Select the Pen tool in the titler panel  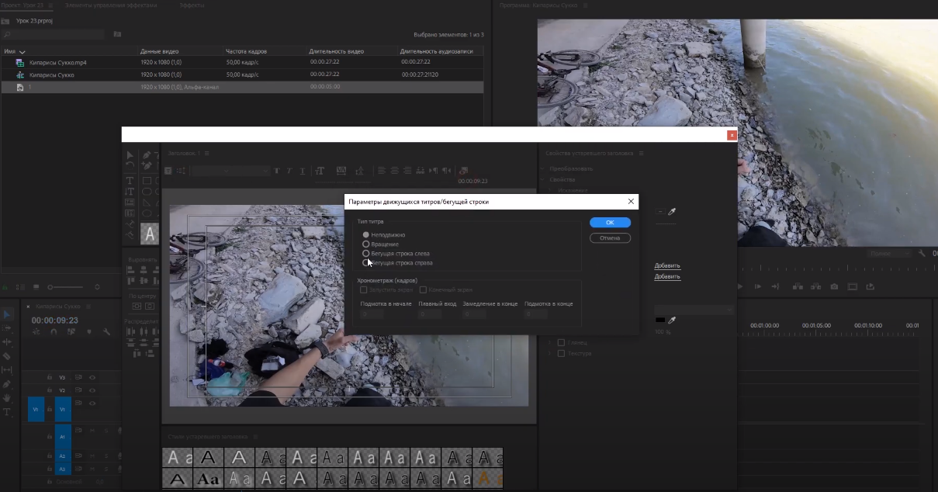148,154
